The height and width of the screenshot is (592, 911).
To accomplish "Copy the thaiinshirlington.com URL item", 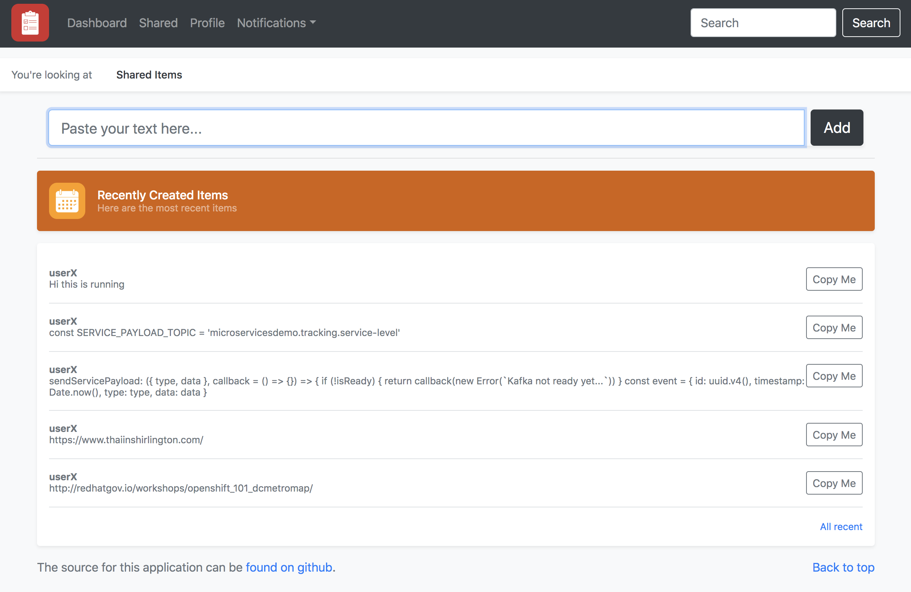I will [834, 435].
